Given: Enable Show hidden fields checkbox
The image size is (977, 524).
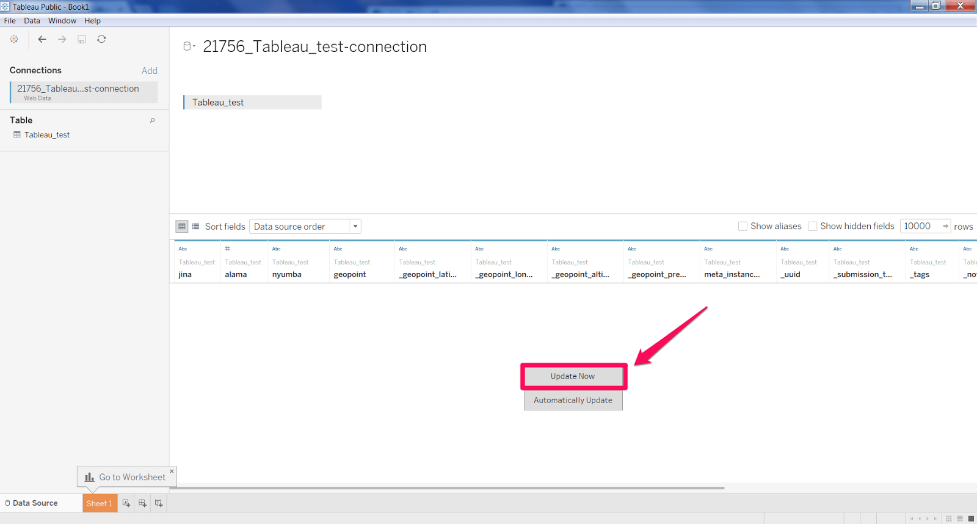Looking at the screenshot, I should click(813, 226).
